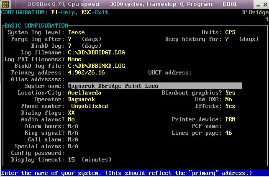Change the Lines per page 46 value

tap(228, 133)
